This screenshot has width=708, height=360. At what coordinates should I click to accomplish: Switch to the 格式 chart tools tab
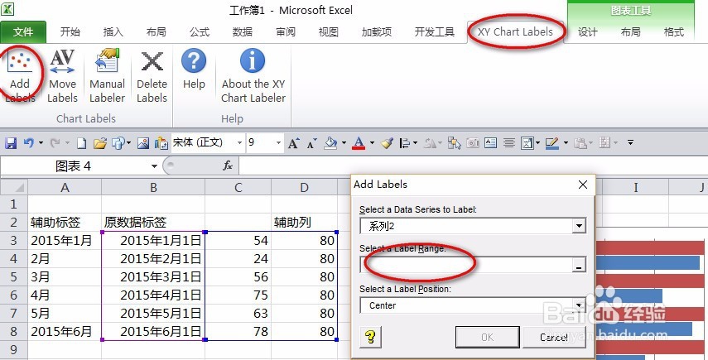coord(674,32)
